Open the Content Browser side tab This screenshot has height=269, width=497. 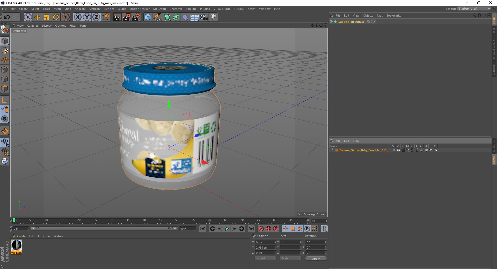(494, 49)
